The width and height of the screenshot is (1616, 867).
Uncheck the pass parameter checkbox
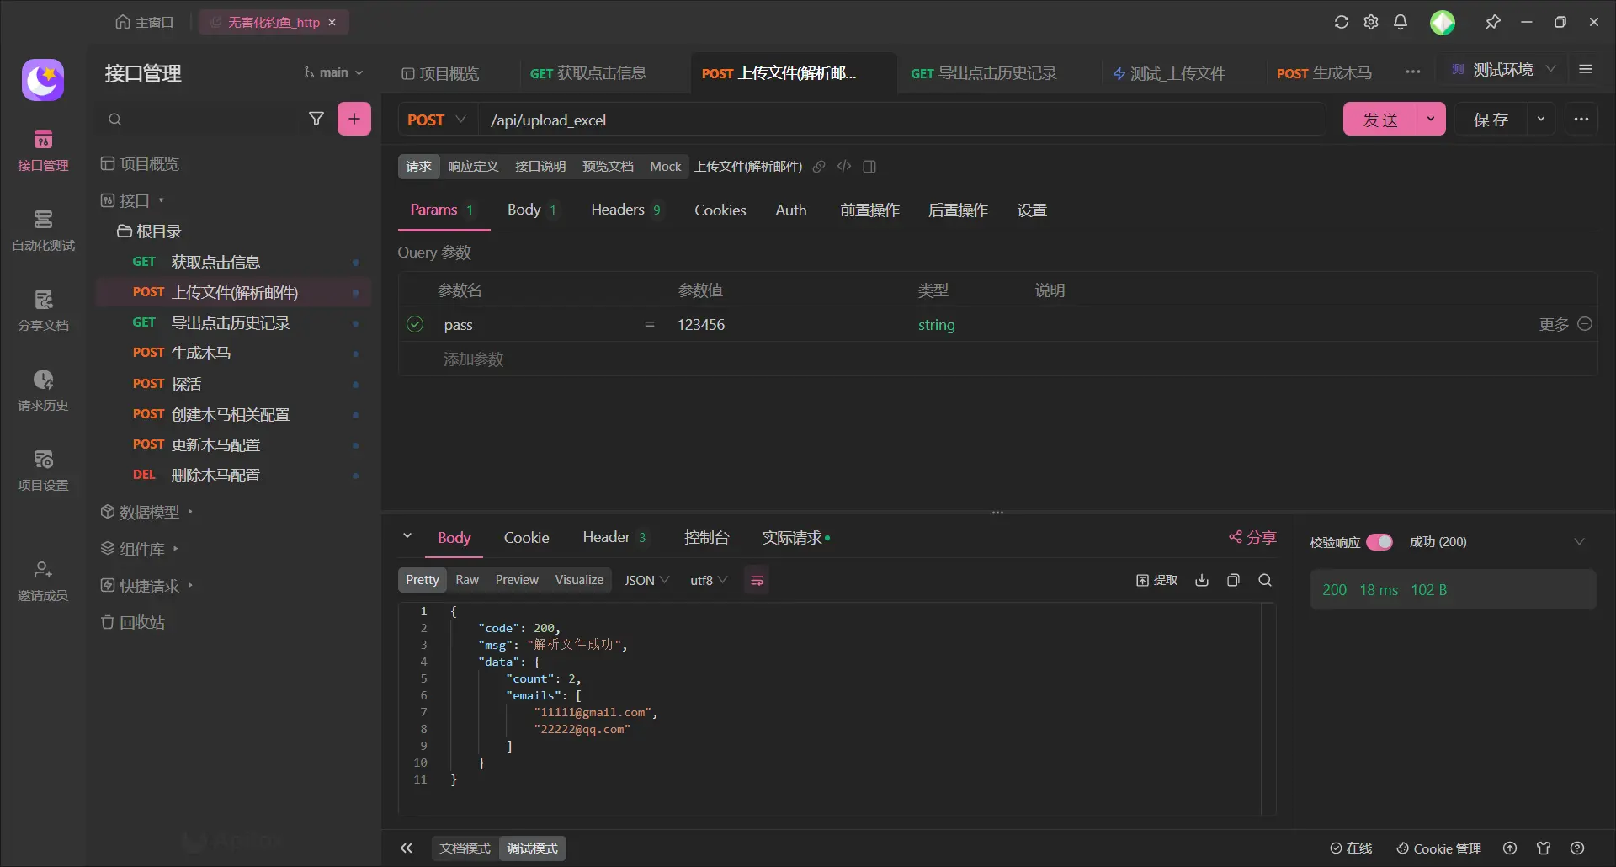point(415,324)
